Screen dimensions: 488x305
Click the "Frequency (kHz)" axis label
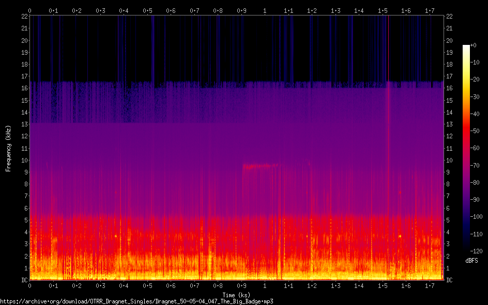click(8, 148)
